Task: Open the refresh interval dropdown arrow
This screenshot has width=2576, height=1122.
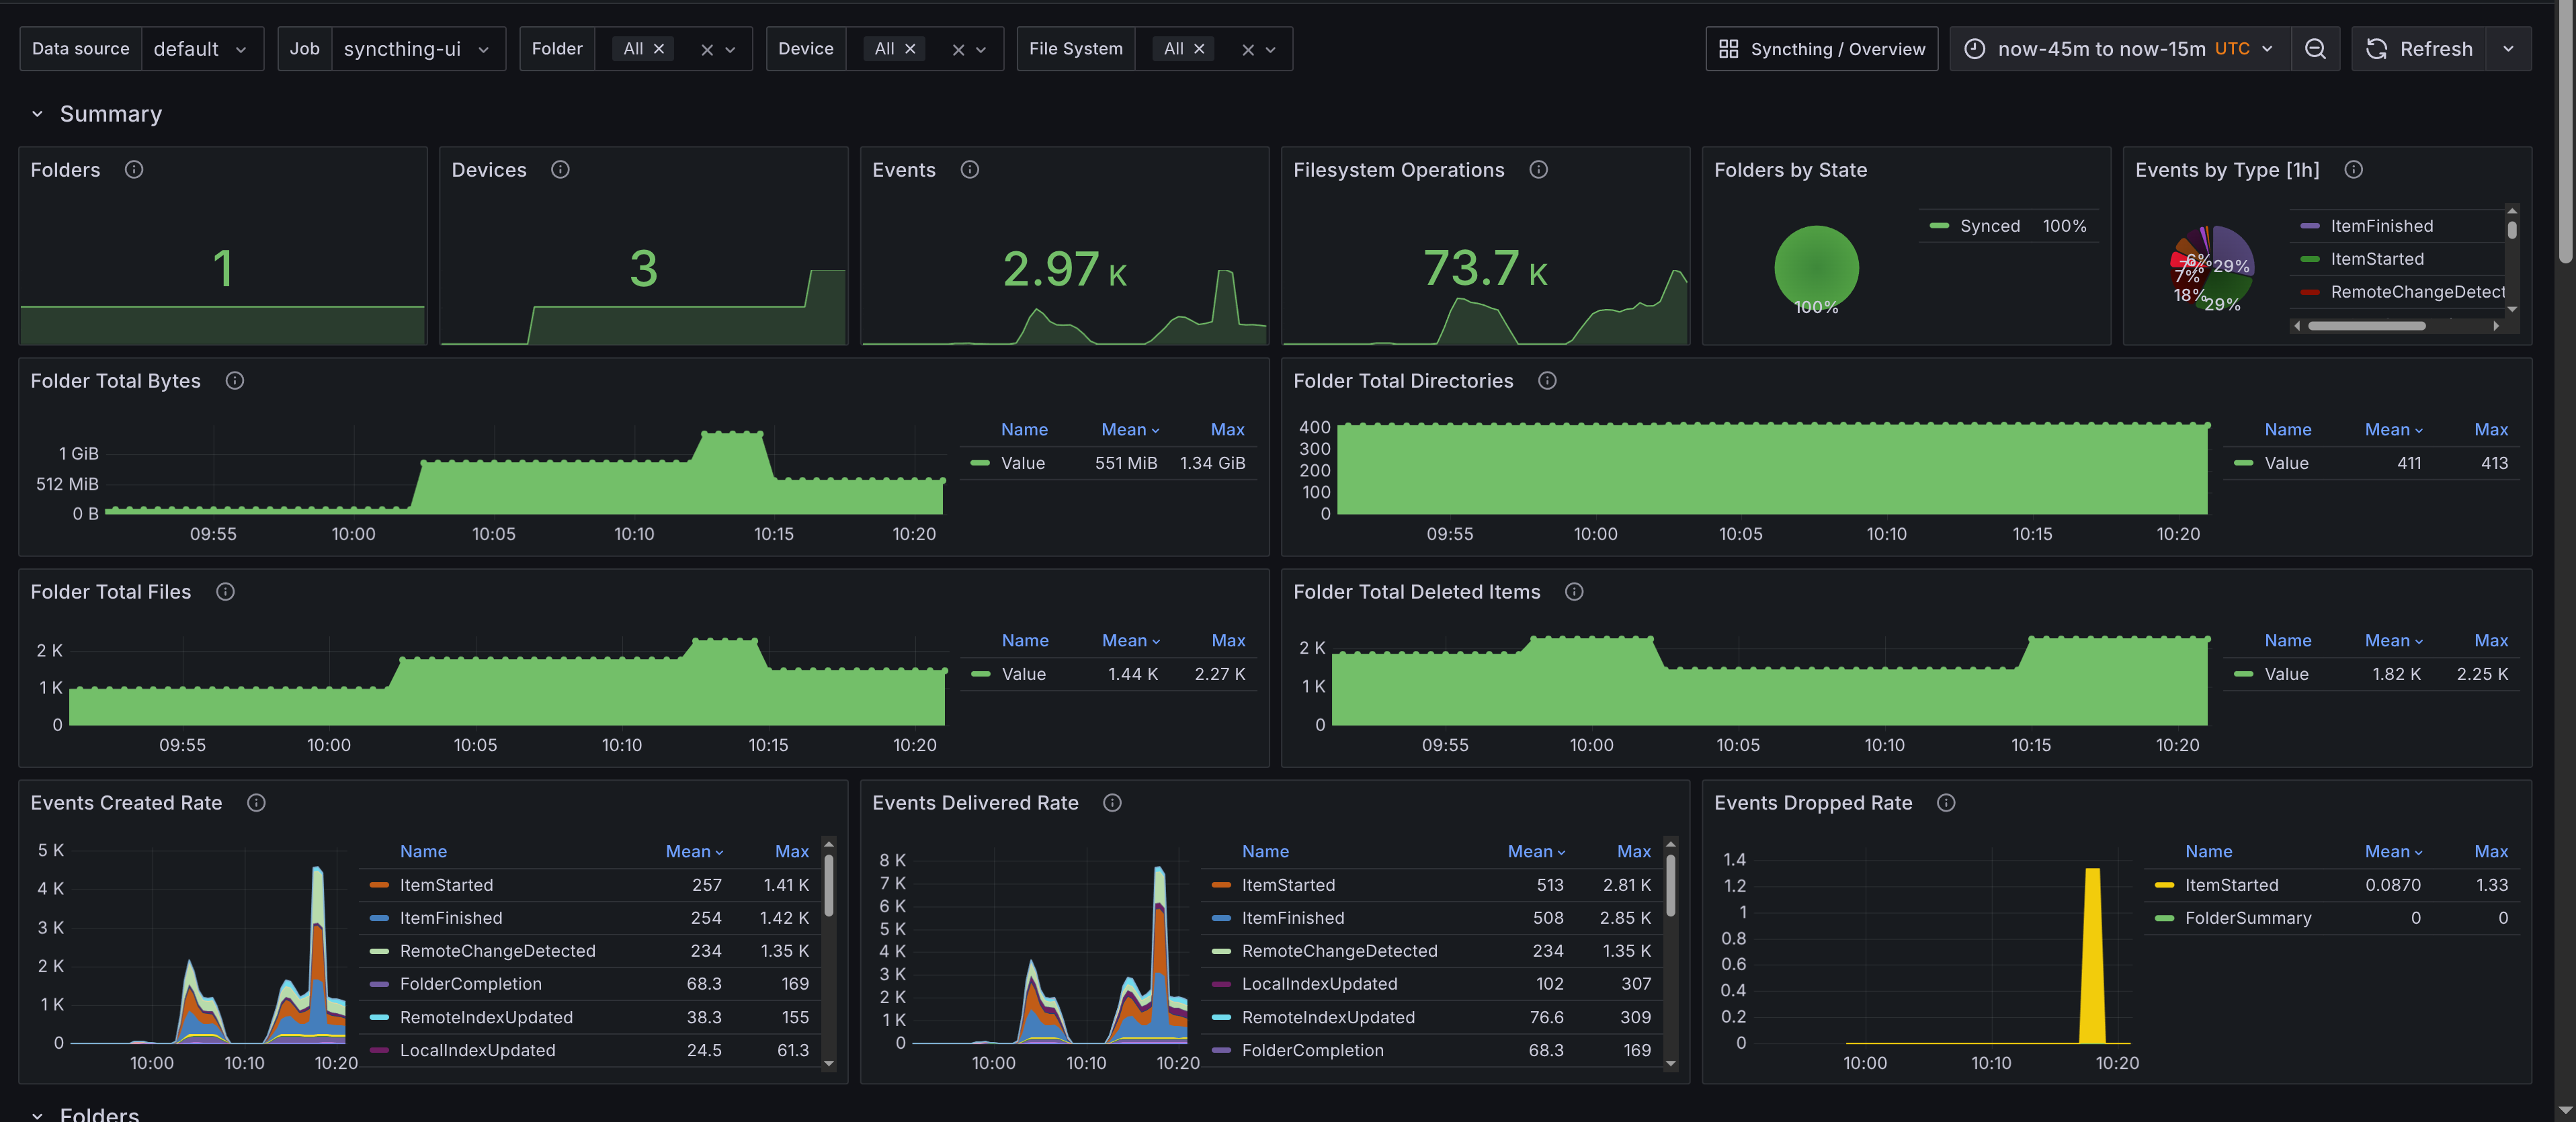Action: pos(2507,49)
